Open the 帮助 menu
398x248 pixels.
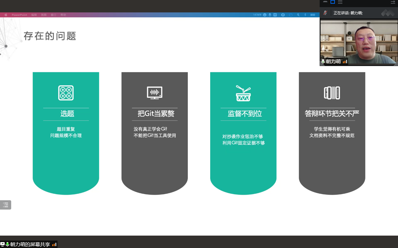point(63,15)
